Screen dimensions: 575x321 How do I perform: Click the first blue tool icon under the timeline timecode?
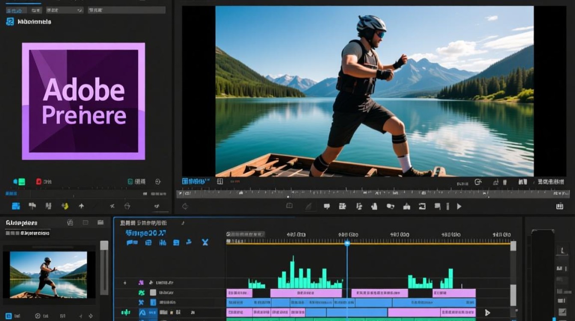[132, 243]
